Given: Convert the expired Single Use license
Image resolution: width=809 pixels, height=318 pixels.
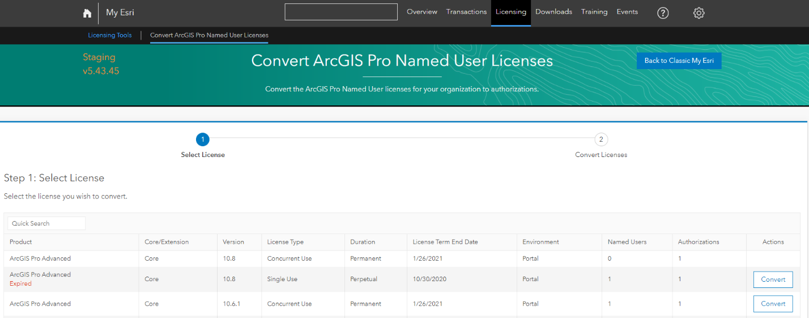Looking at the screenshot, I should [x=773, y=279].
